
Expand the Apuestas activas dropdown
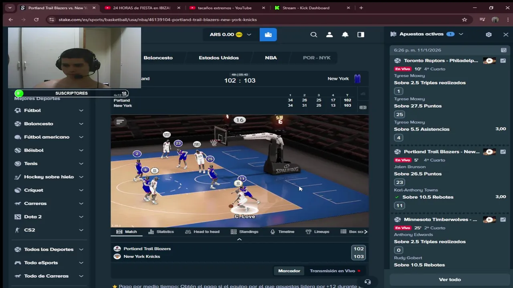[461, 34]
